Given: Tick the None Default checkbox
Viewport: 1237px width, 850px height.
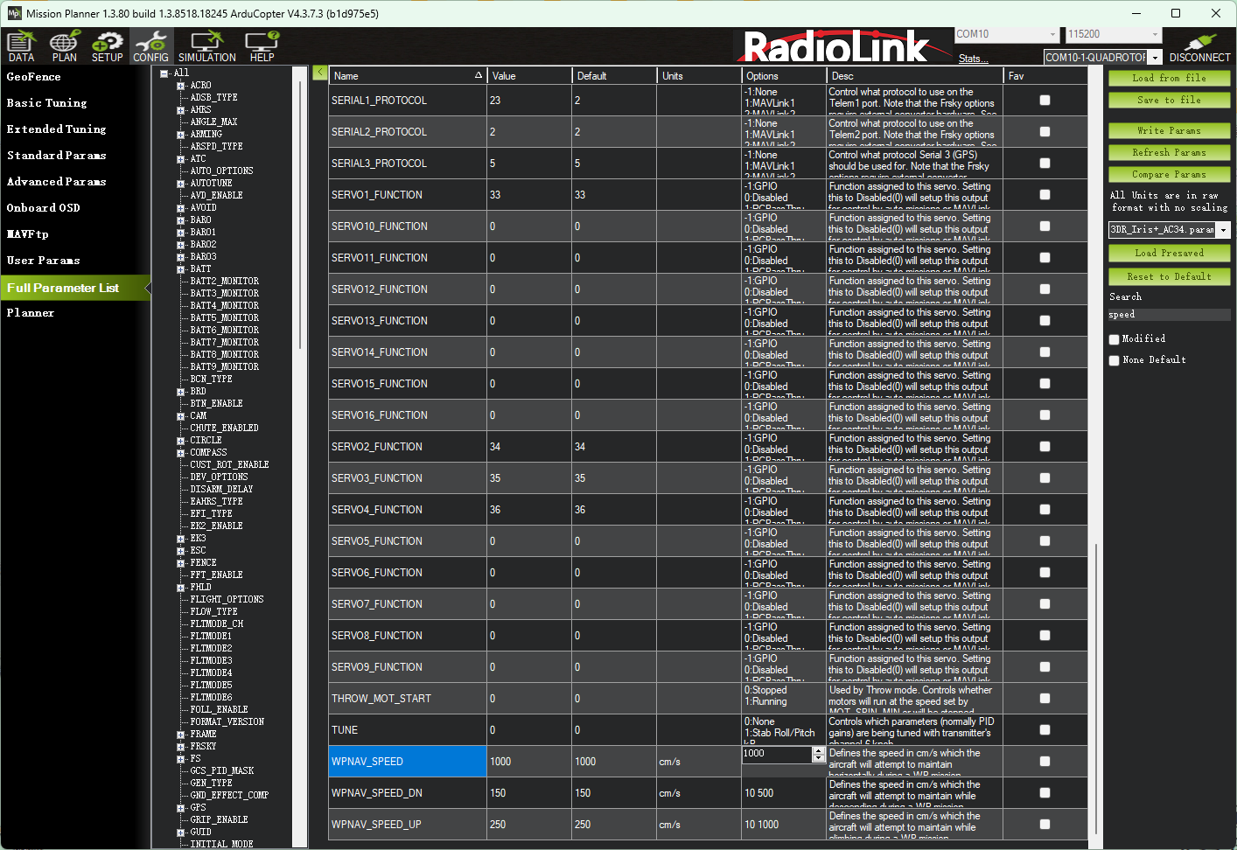Looking at the screenshot, I should coord(1115,360).
